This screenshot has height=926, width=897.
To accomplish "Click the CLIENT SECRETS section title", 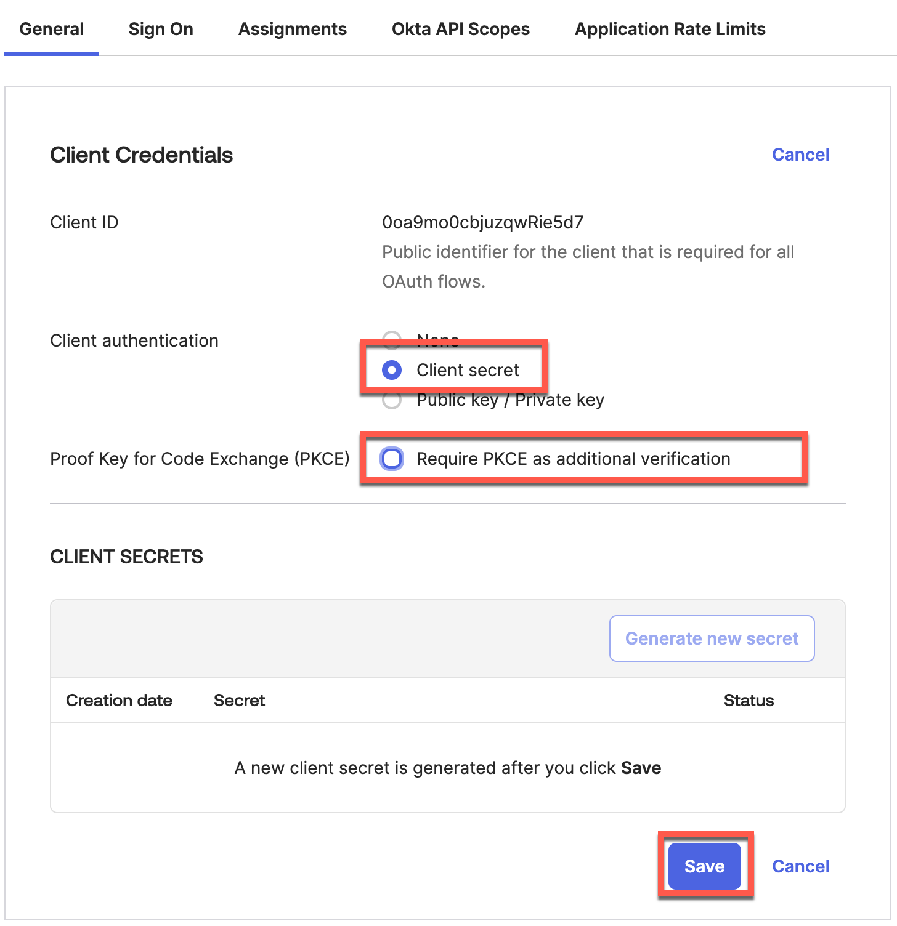I will point(126,557).
